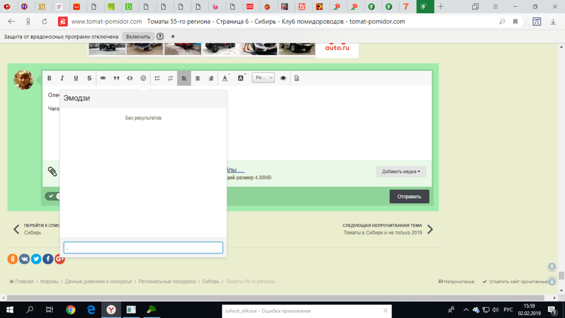Open Google Chrome from the taskbar

pyautogui.click(x=71, y=310)
